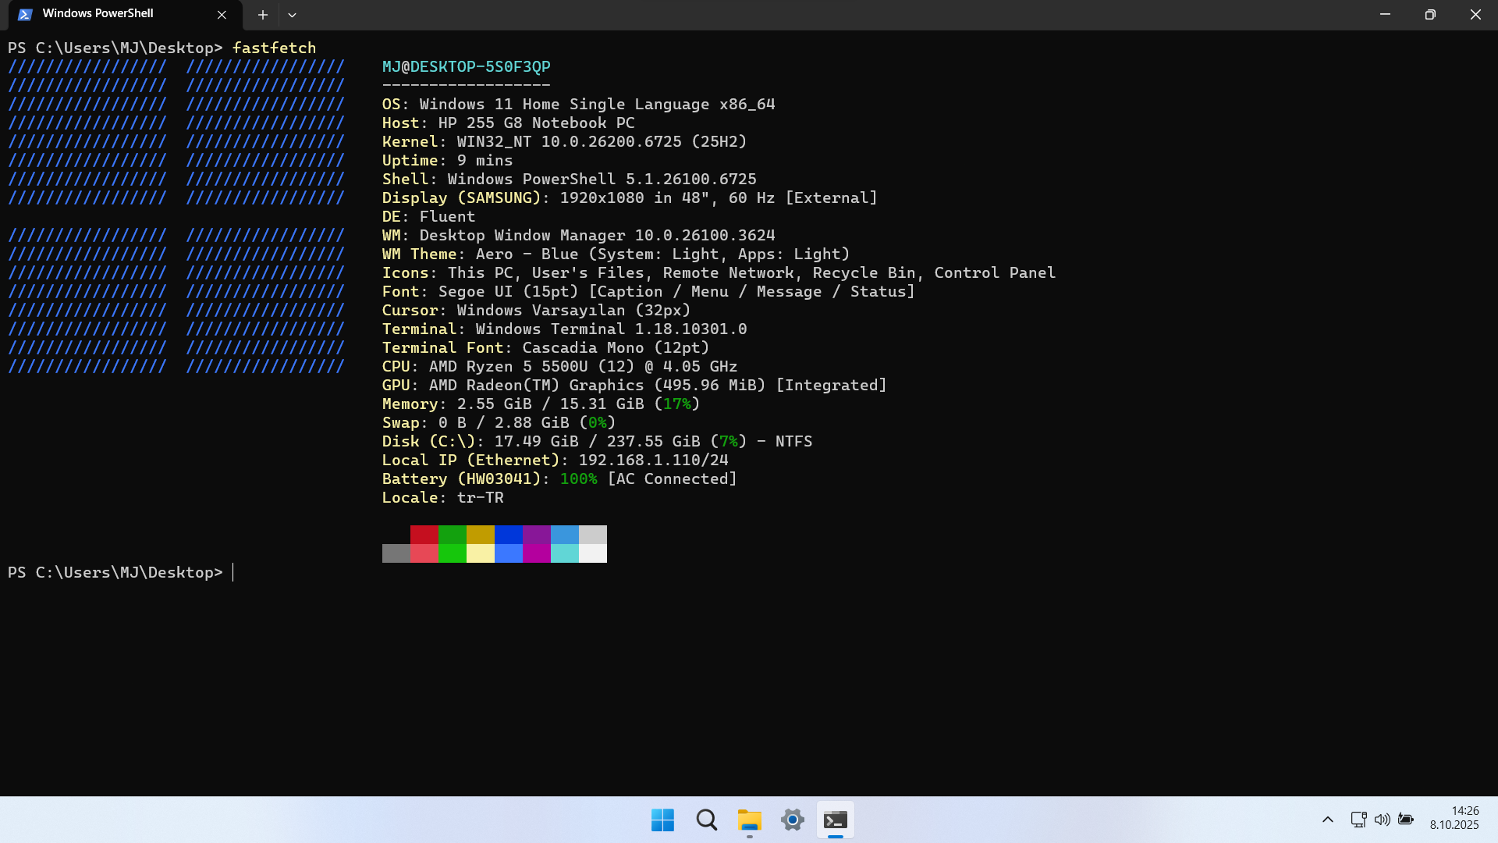This screenshot has height=843, width=1498.
Task: Click the Icons: This PC line
Action: tap(719, 272)
